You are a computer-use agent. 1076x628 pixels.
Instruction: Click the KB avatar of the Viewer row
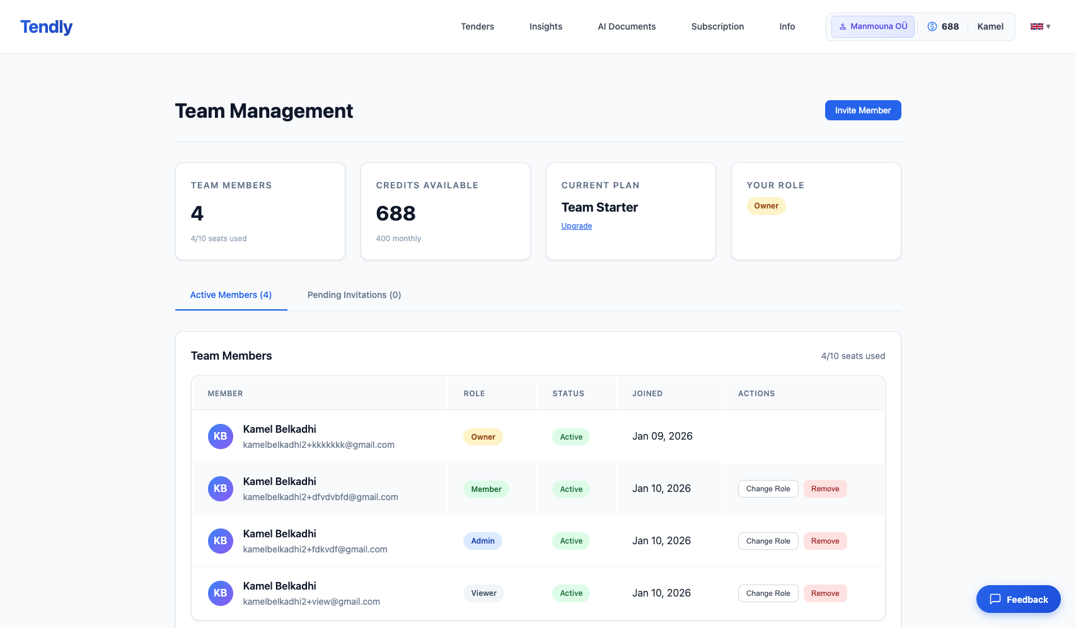coord(220,593)
